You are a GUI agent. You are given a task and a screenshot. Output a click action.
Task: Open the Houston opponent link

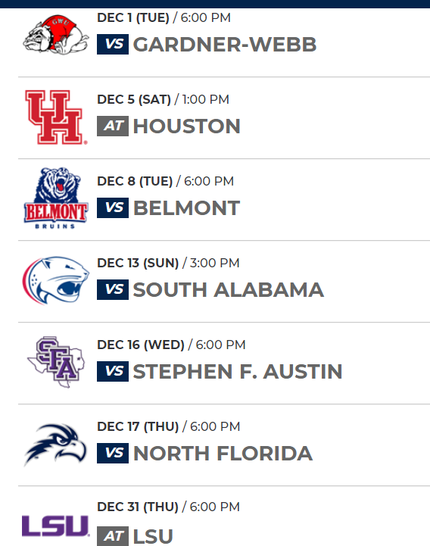click(x=187, y=126)
